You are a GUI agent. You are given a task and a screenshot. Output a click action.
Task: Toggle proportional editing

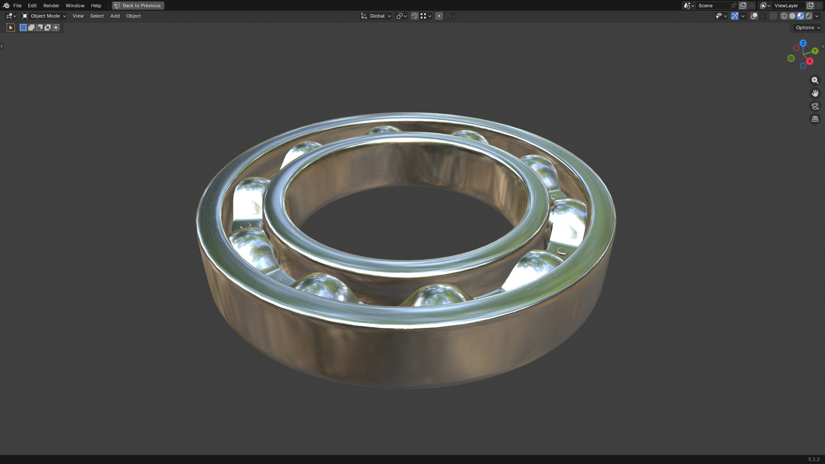click(x=439, y=16)
